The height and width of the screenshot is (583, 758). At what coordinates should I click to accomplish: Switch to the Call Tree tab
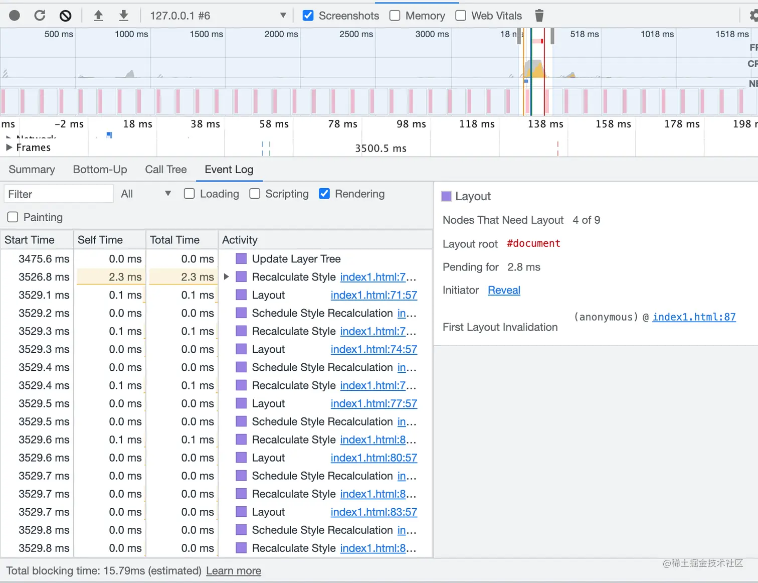(166, 170)
